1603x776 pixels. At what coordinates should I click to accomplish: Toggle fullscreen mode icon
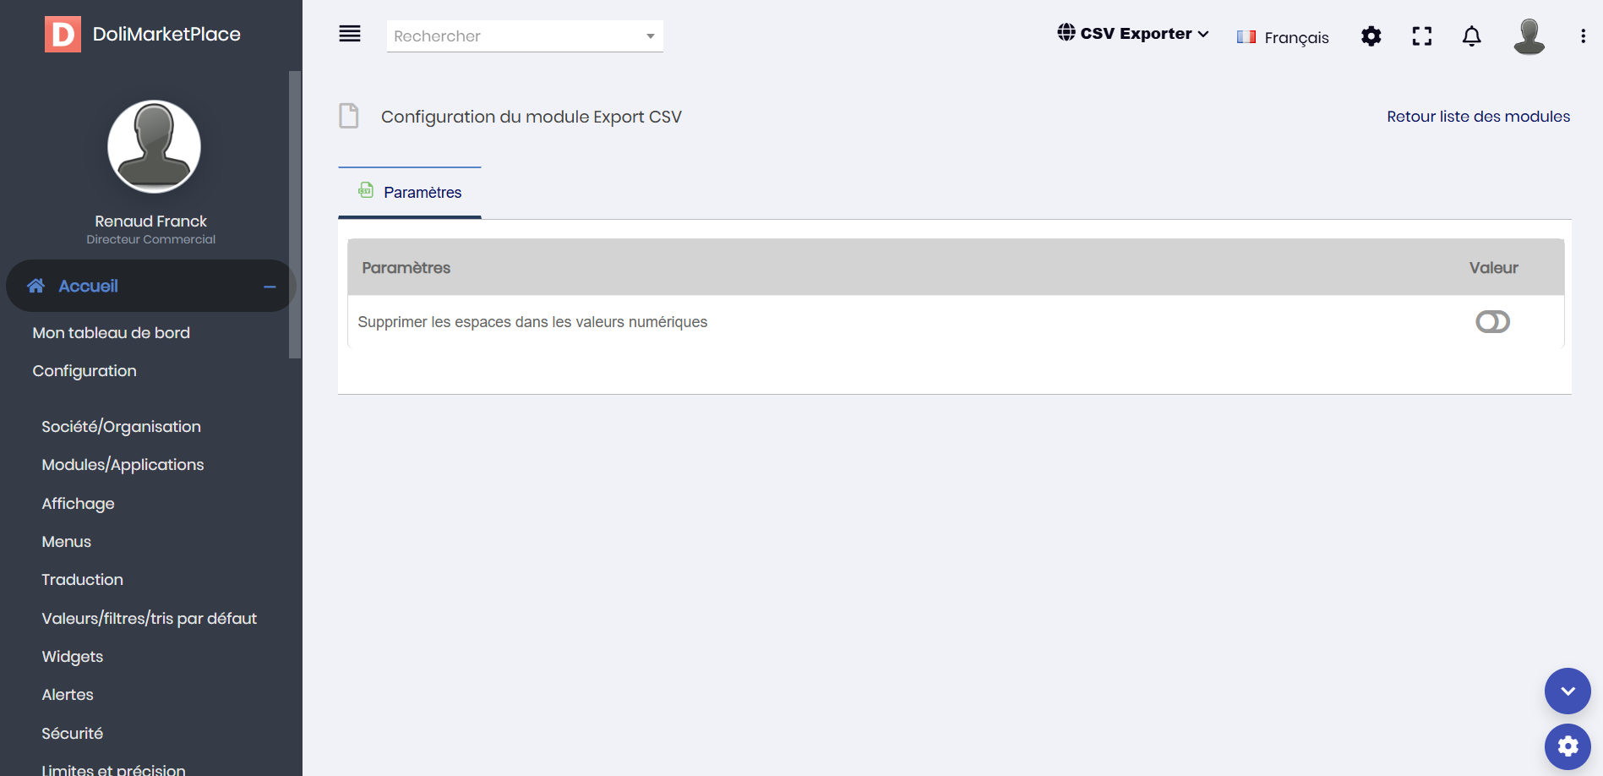click(1421, 36)
